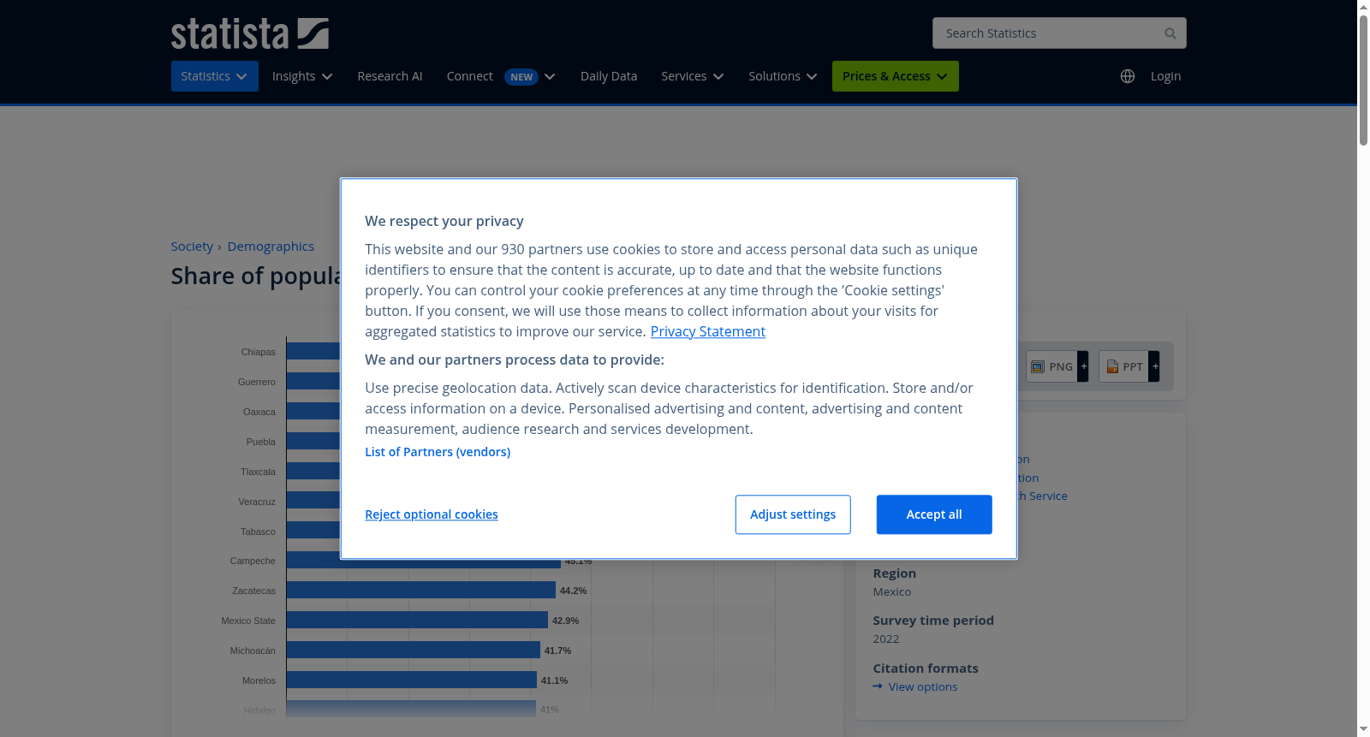Click the PPT file icon

(1112, 366)
